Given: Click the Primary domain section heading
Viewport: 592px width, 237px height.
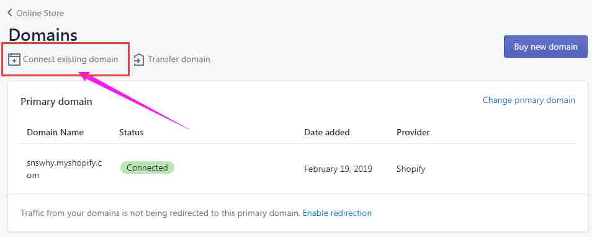Looking at the screenshot, I should (x=56, y=102).
